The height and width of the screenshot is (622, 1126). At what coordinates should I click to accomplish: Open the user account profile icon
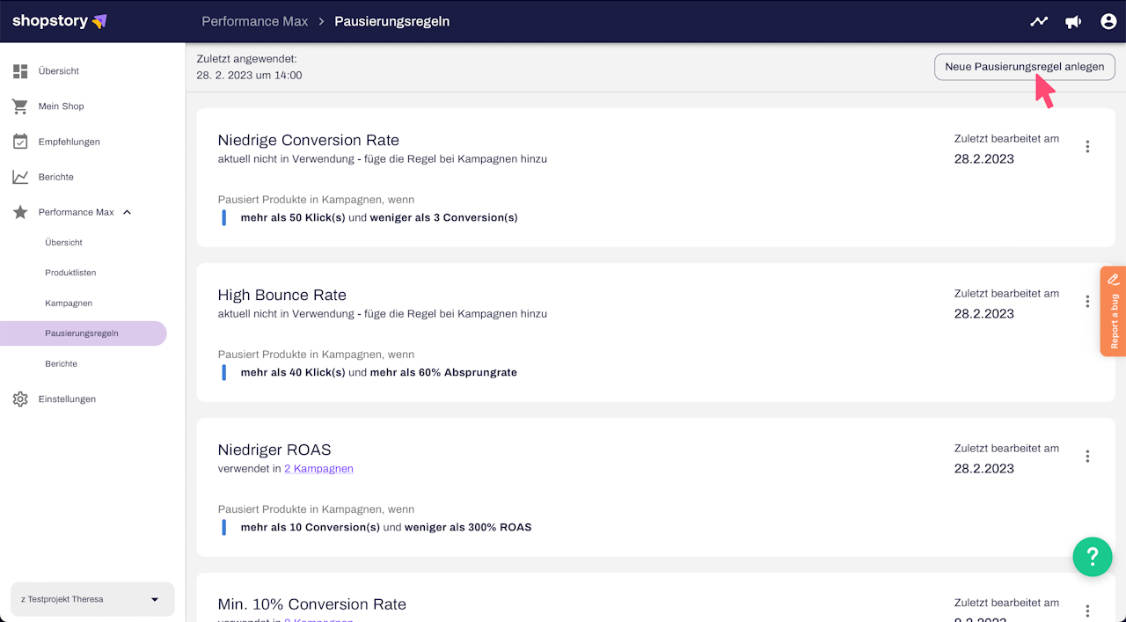pyautogui.click(x=1108, y=21)
